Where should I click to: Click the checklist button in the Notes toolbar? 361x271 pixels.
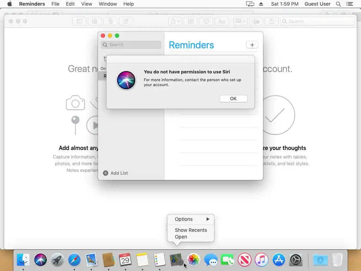click(x=206, y=21)
